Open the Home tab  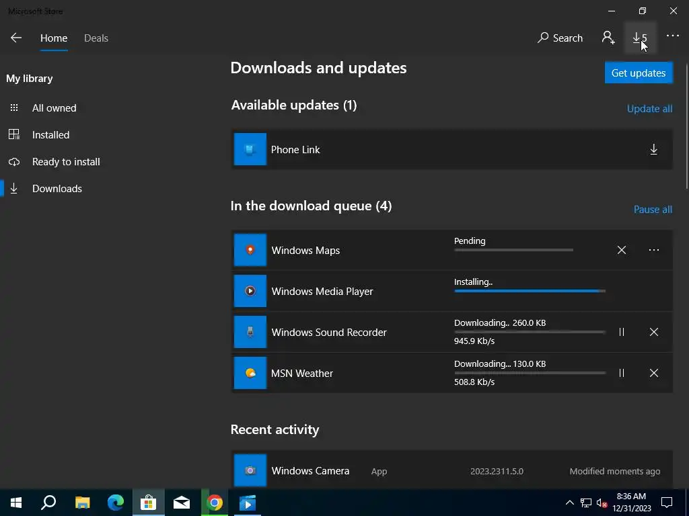pyautogui.click(x=54, y=38)
